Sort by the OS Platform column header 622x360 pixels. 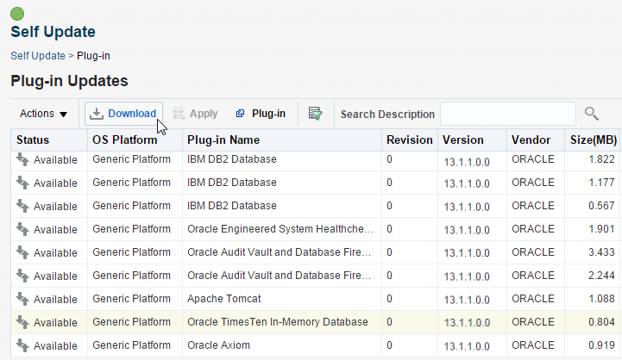pos(124,140)
